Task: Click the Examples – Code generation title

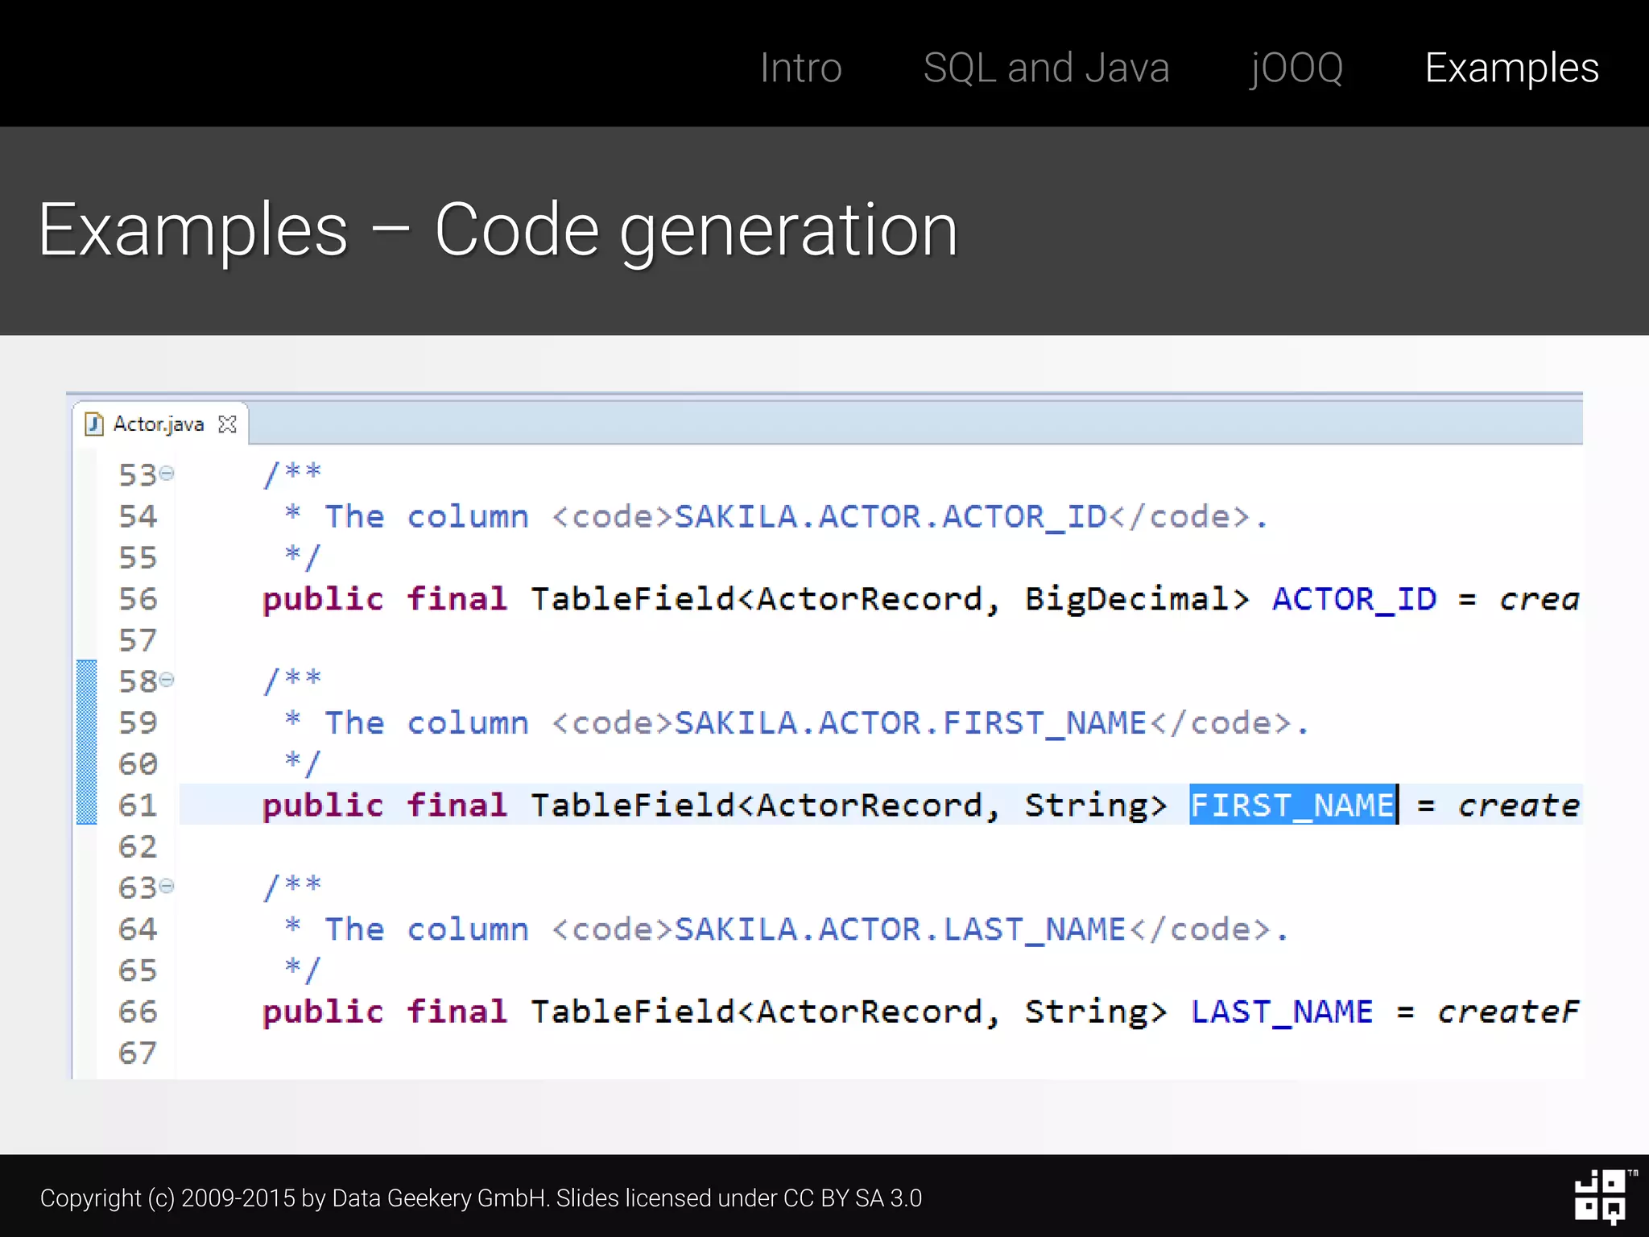Action: (x=498, y=230)
